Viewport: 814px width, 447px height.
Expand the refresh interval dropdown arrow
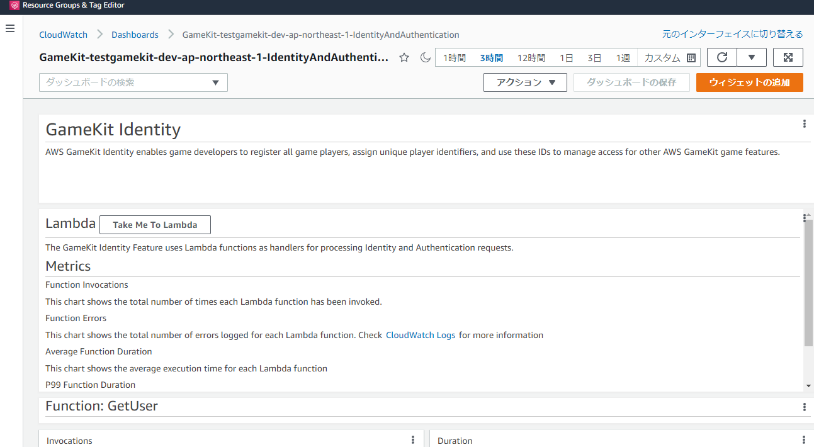pyautogui.click(x=752, y=57)
